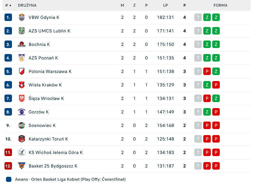This screenshot has width=253, height=187.
Task: Click the Basket 25 Bydgoszcz K logo
Action: point(22,166)
